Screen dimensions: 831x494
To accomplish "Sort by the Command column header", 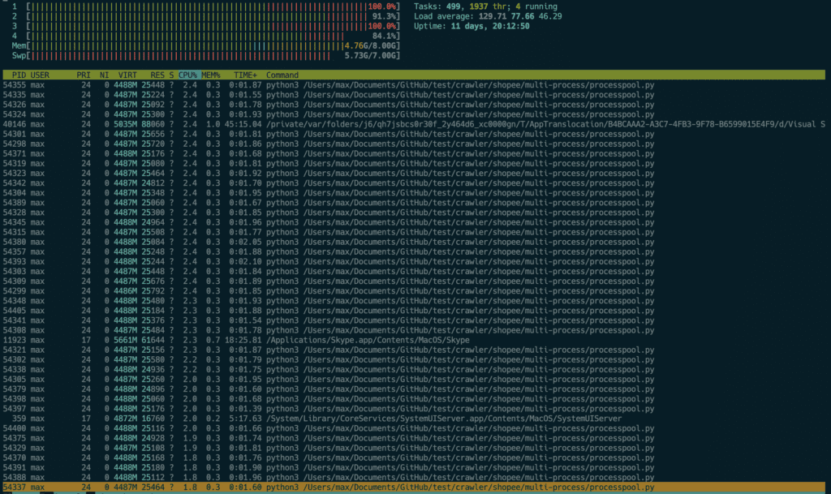I will tap(282, 75).
